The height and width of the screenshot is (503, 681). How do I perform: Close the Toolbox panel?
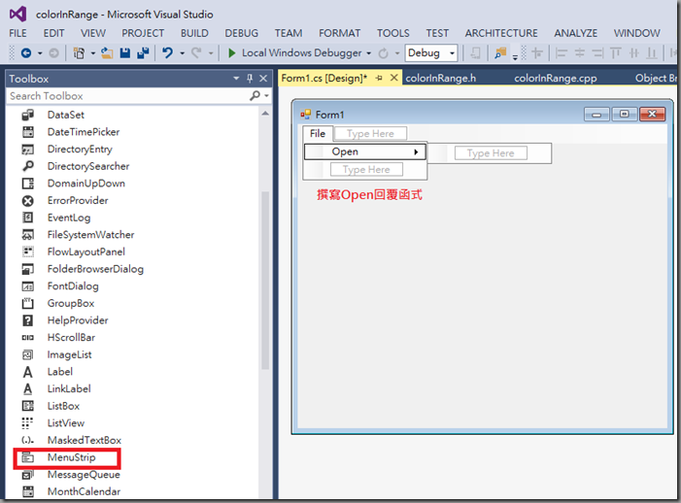coord(263,78)
